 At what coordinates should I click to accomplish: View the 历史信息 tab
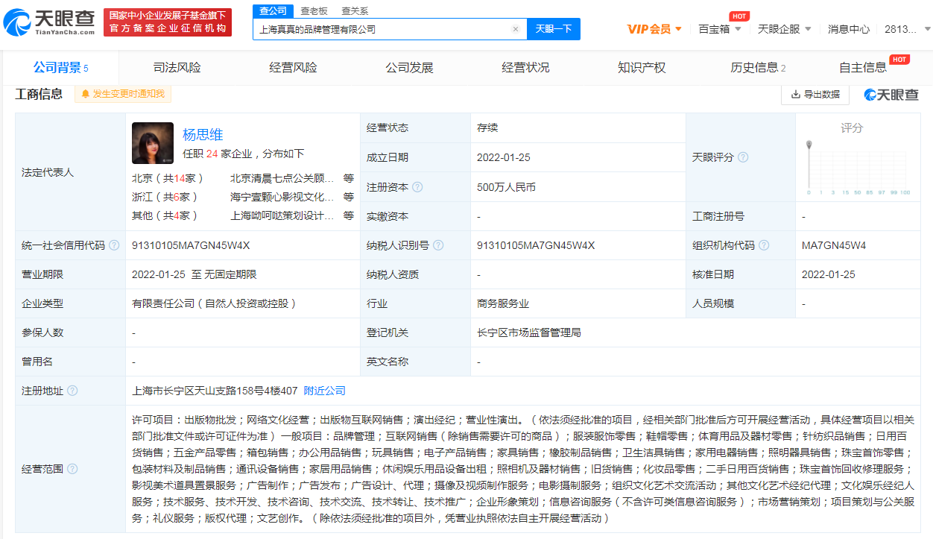pyautogui.click(x=758, y=68)
